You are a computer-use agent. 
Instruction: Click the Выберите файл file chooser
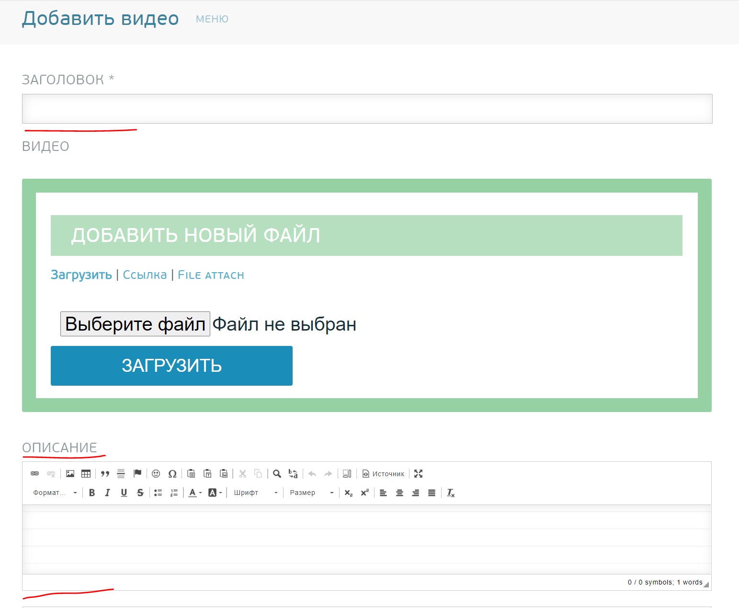tap(135, 324)
